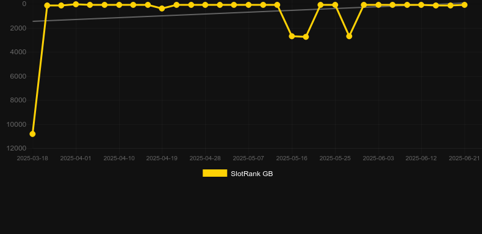482x234 pixels.
Task: Toggle the SlotRank GB legend yellow swatch
Action: 215,173
